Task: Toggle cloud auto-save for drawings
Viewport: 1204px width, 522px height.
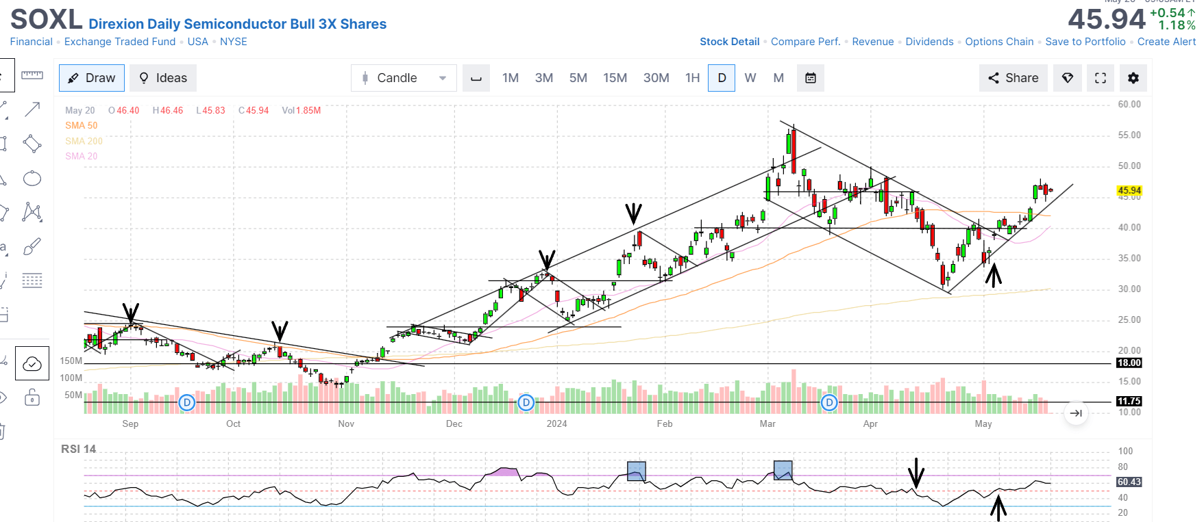Action: pyautogui.click(x=32, y=363)
